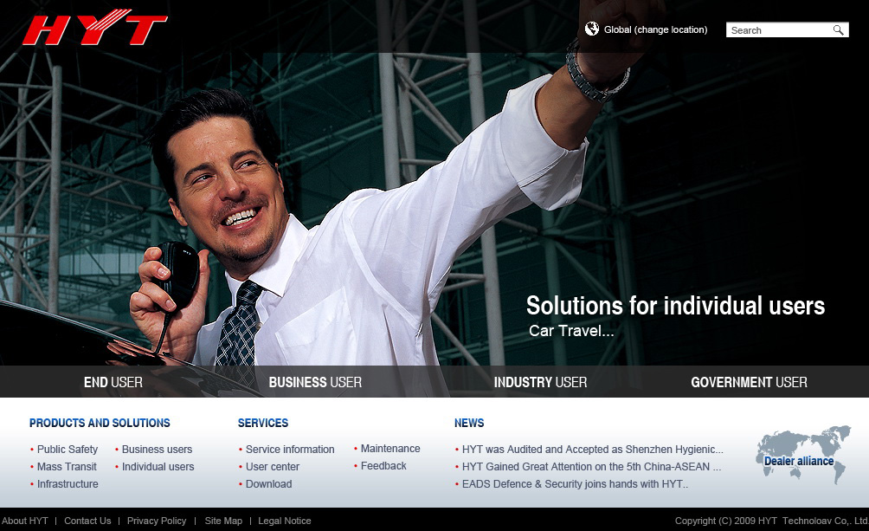The width and height of the screenshot is (869, 531).
Task: Open the Individual users link
Action: 158,467
